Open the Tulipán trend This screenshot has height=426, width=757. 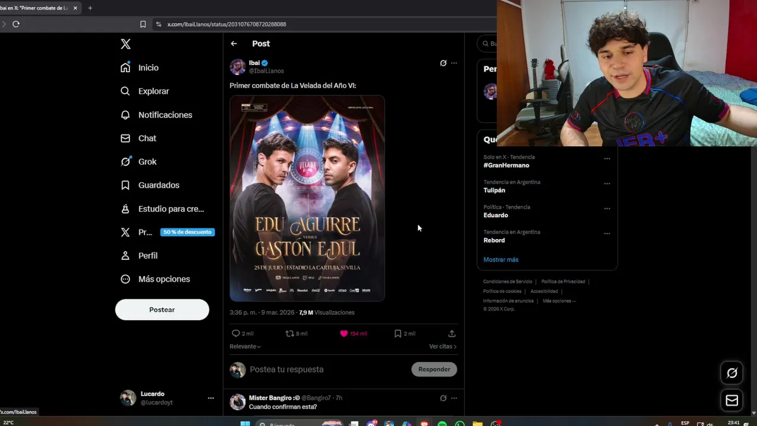coord(494,191)
